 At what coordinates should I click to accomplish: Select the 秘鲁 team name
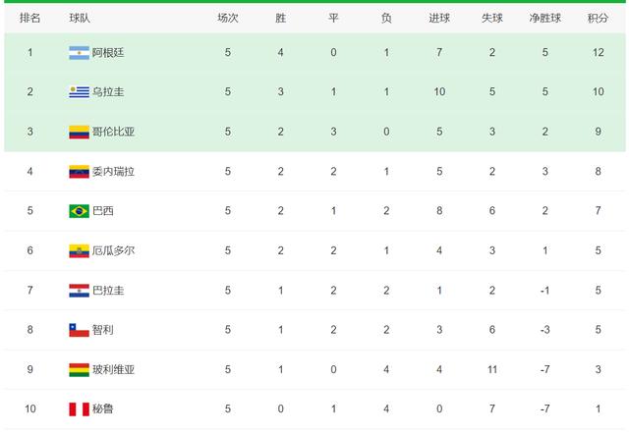pyautogui.click(x=103, y=409)
